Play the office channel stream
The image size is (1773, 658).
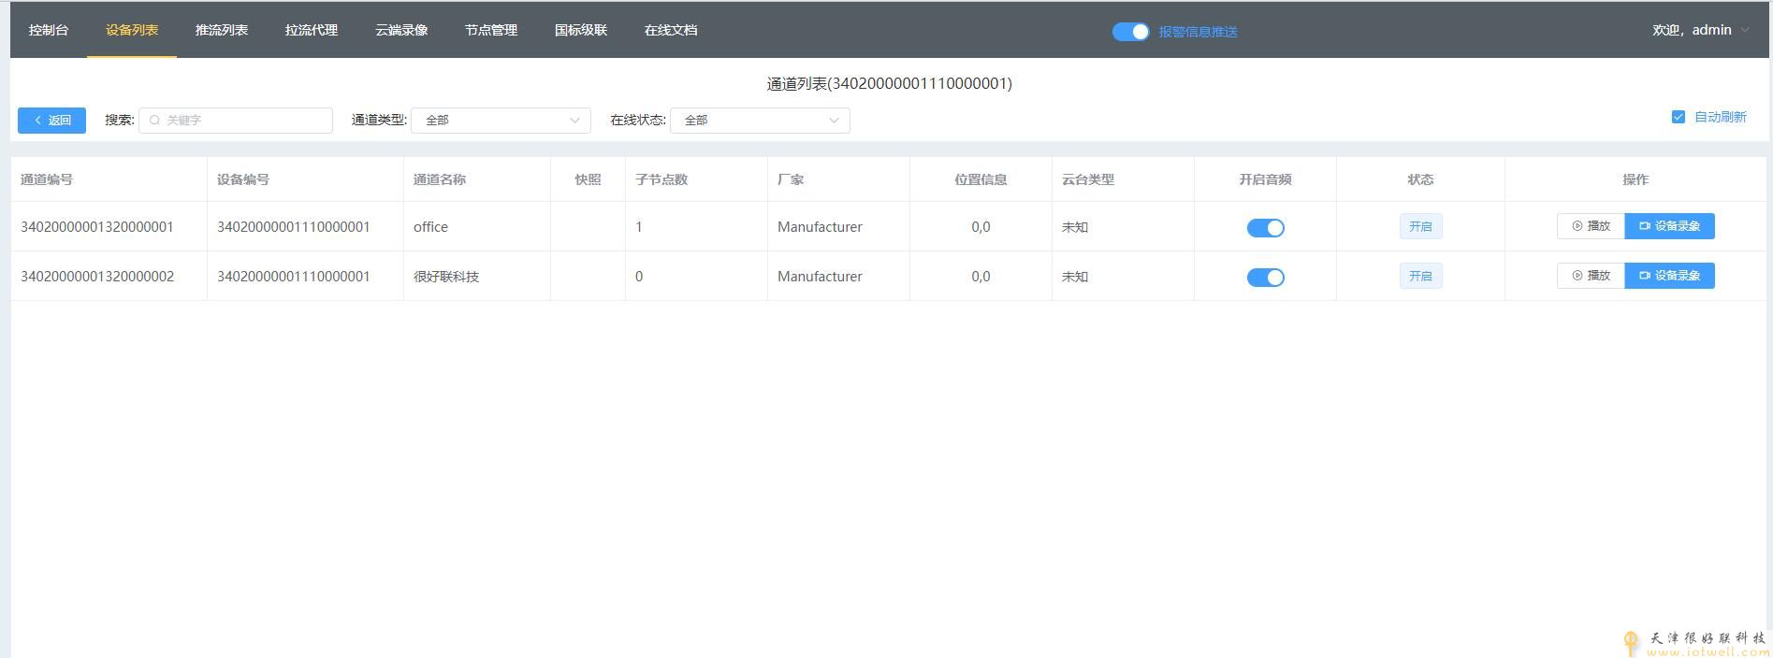[x=1591, y=226]
